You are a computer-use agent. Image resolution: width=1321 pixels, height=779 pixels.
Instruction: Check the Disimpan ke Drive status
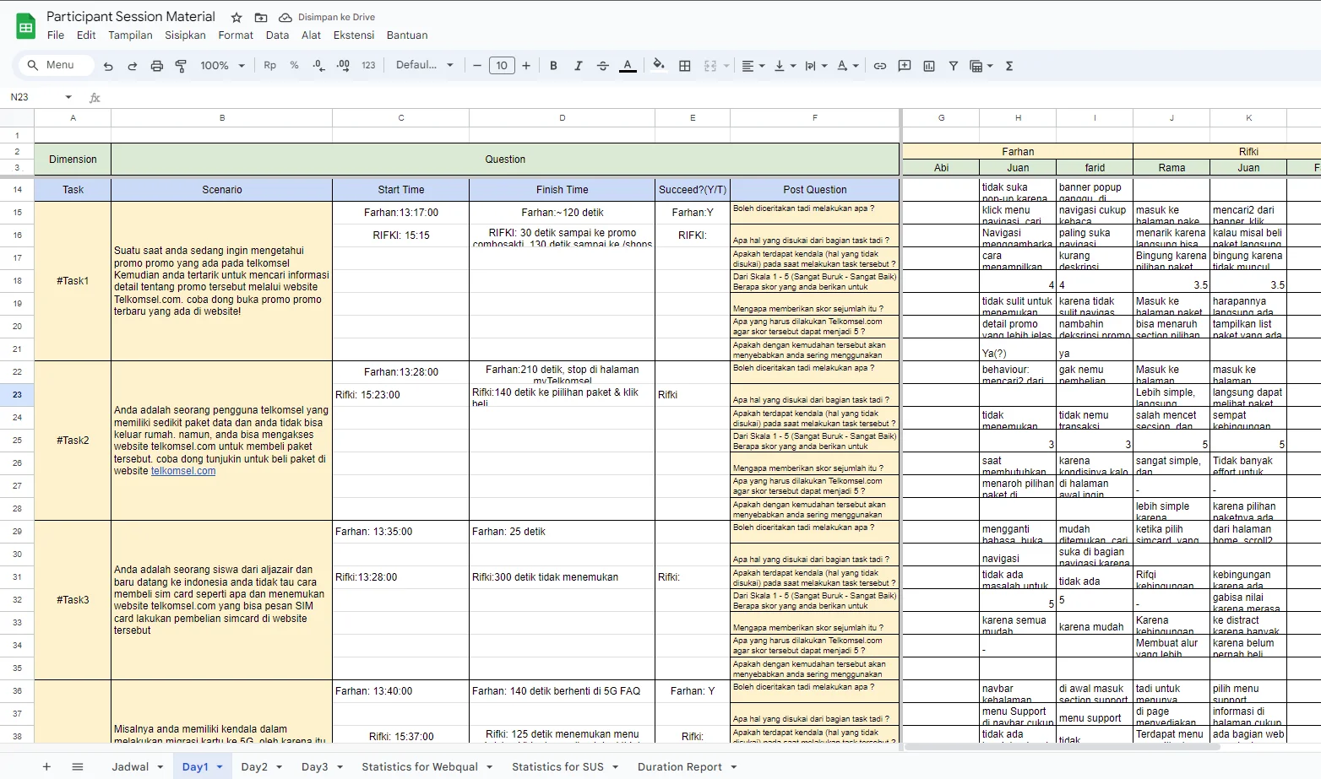[x=327, y=18]
